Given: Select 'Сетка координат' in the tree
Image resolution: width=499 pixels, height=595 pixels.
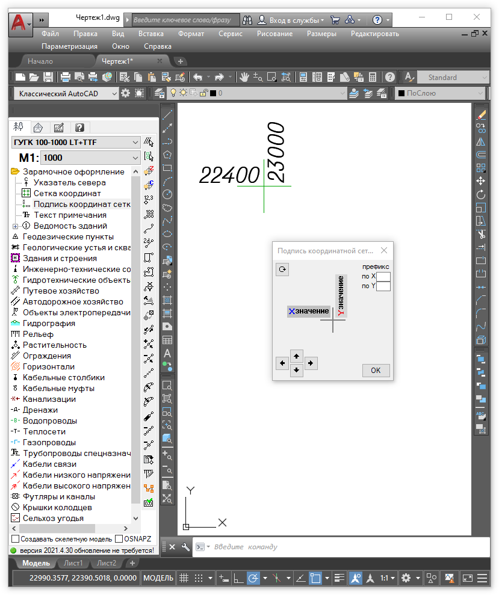Looking at the screenshot, I should pos(67,193).
